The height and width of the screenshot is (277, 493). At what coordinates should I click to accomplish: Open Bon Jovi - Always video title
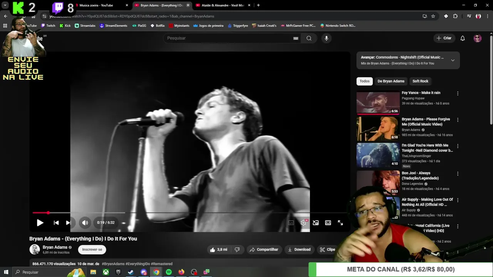pos(420,176)
